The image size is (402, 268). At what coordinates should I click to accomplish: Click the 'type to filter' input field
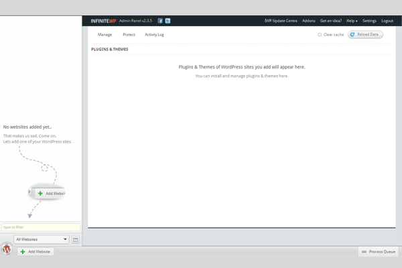[x=40, y=227]
